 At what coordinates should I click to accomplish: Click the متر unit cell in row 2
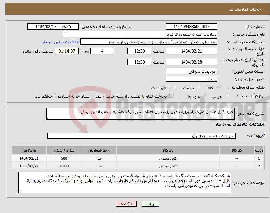tap(99, 166)
